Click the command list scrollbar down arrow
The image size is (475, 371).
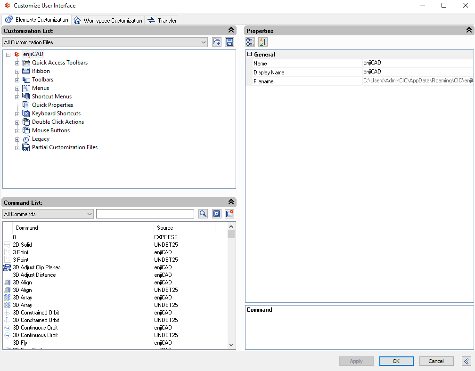click(231, 345)
